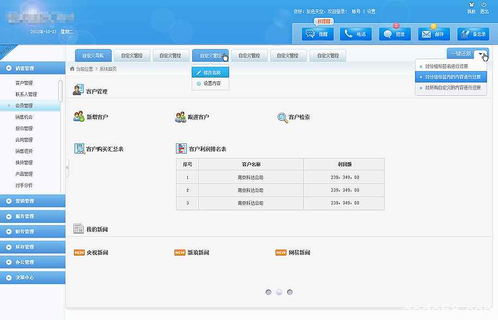The image size is (498, 320).
Task: Choose 修改名称 from the tab menu
Action: coord(211,72)
